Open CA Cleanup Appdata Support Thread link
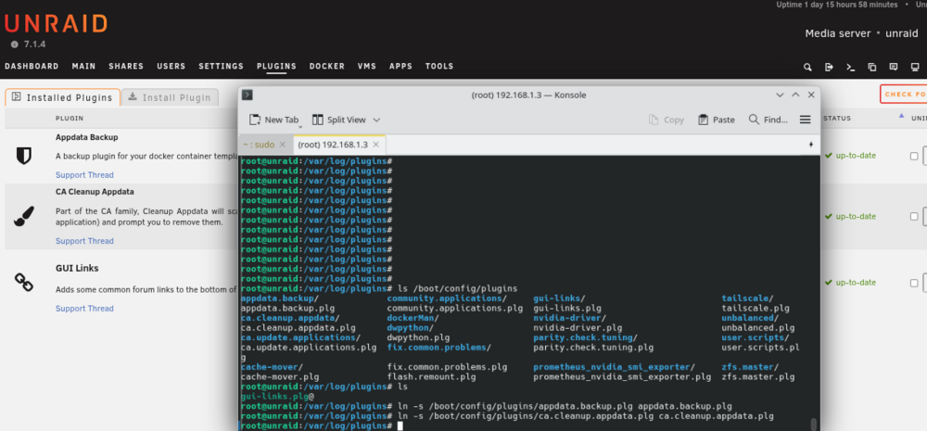The width and height of the screenshot is (927, 431). tap(84, 241)
